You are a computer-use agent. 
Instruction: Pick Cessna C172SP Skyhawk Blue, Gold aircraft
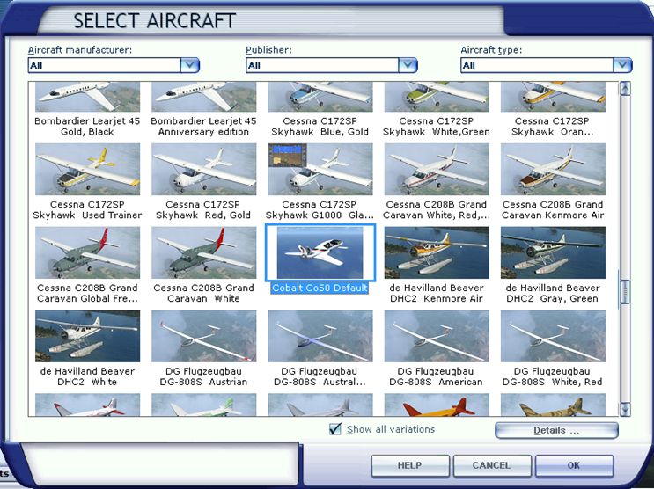pyautogui.click(x=320, y=97)
